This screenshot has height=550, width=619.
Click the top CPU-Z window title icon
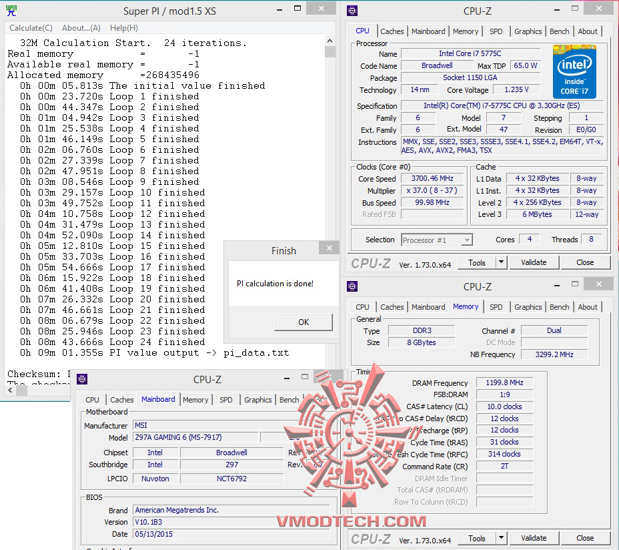click(352, 11)
